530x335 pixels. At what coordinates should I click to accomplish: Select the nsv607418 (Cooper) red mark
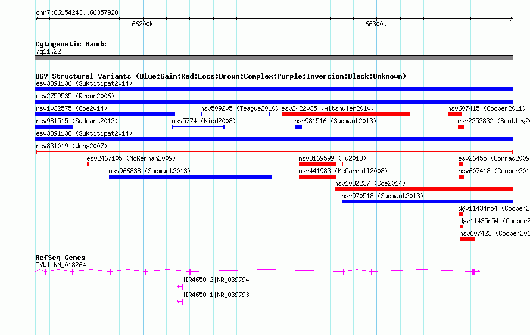pos(462,177)
